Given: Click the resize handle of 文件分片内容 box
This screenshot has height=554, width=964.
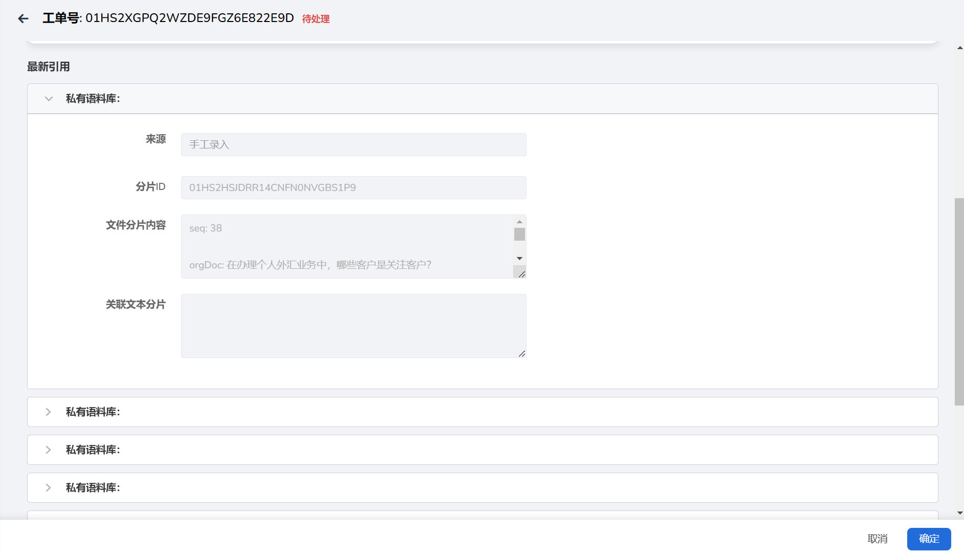Looking at the screenshot, I should 521,274.
